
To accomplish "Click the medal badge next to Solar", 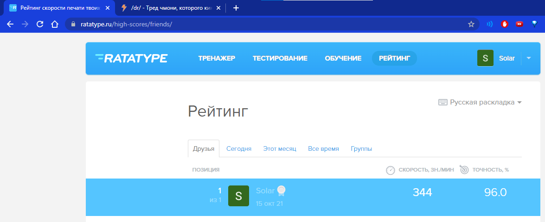I will point(281,191).
